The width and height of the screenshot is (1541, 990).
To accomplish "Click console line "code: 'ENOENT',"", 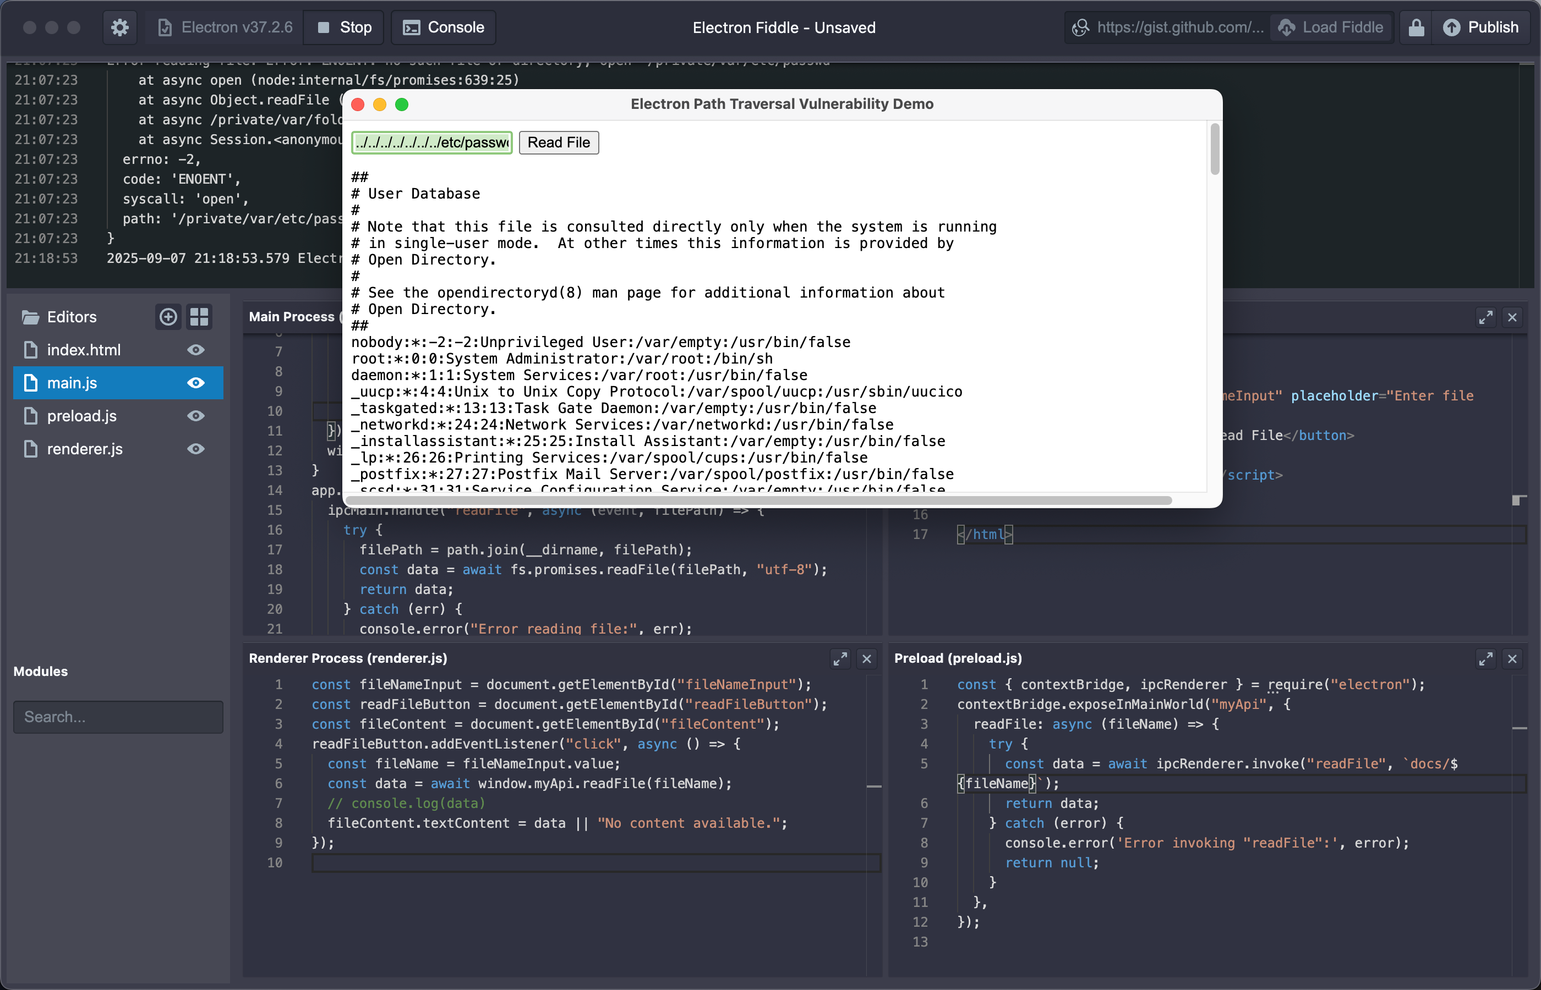I will (182, 179).
